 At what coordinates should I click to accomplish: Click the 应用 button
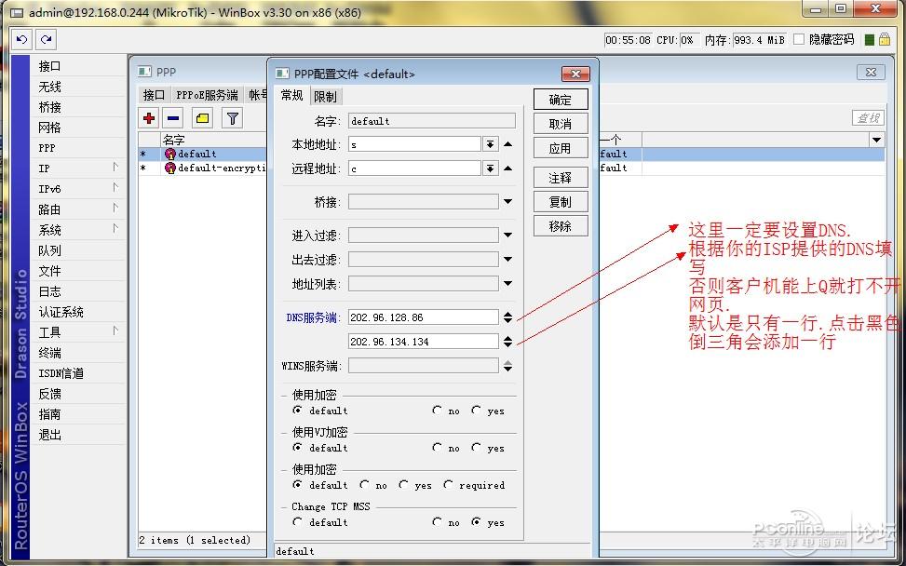[561, 148]
